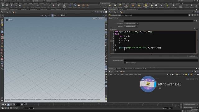
Task: Switch to the Performance Monitor tab
Action: pos(132,9)
